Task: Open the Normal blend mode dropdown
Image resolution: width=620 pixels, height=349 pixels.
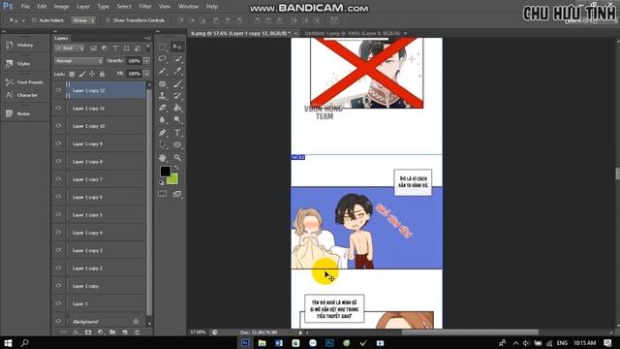Action: (78, 61)
